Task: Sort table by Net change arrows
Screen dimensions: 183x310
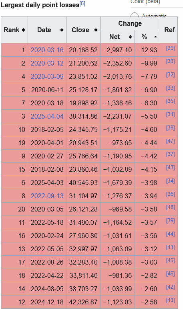Action: (x=130, y=37)
